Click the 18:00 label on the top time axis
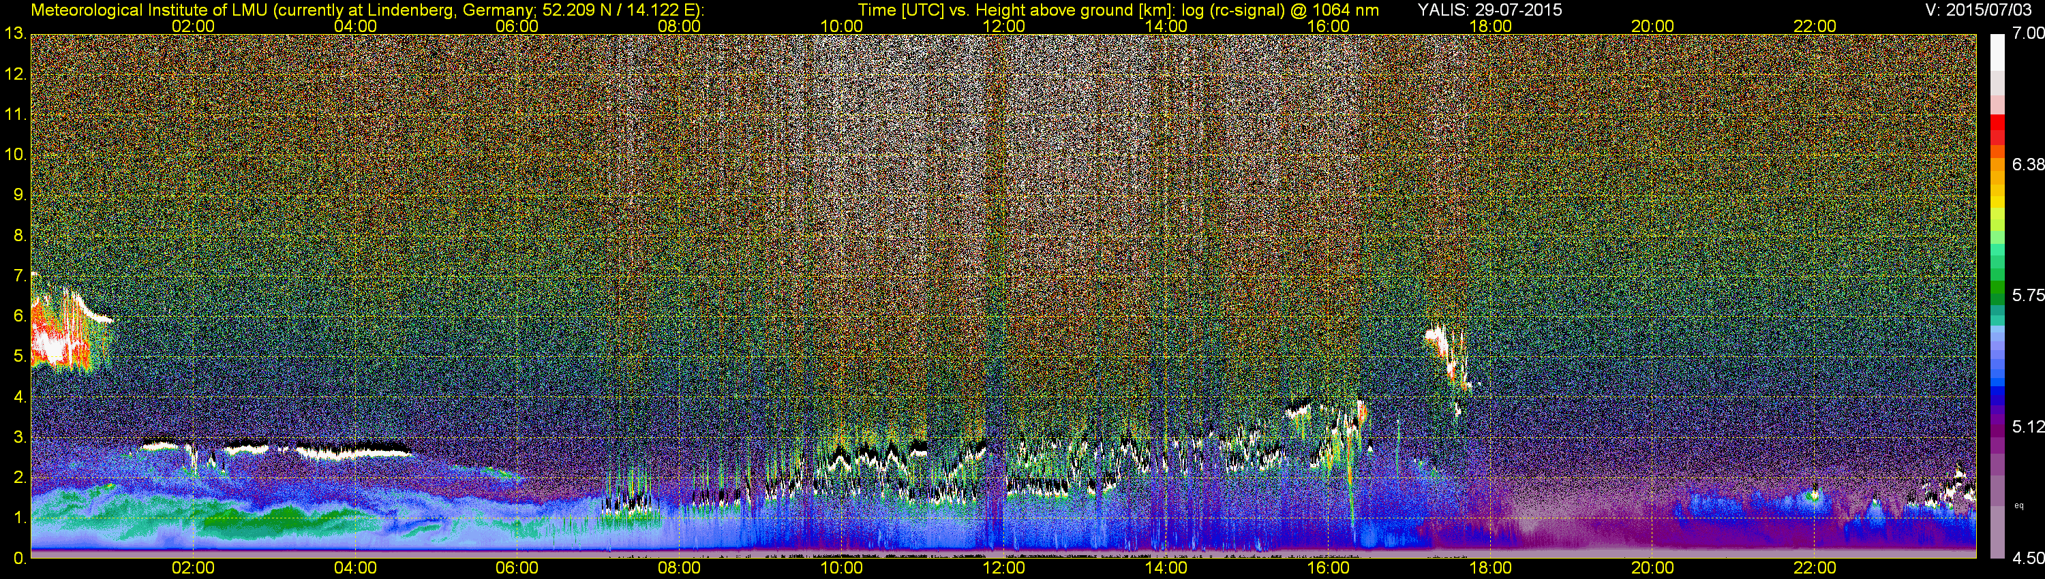This screenshot has width=2045, height=579. click(1490, 26)
